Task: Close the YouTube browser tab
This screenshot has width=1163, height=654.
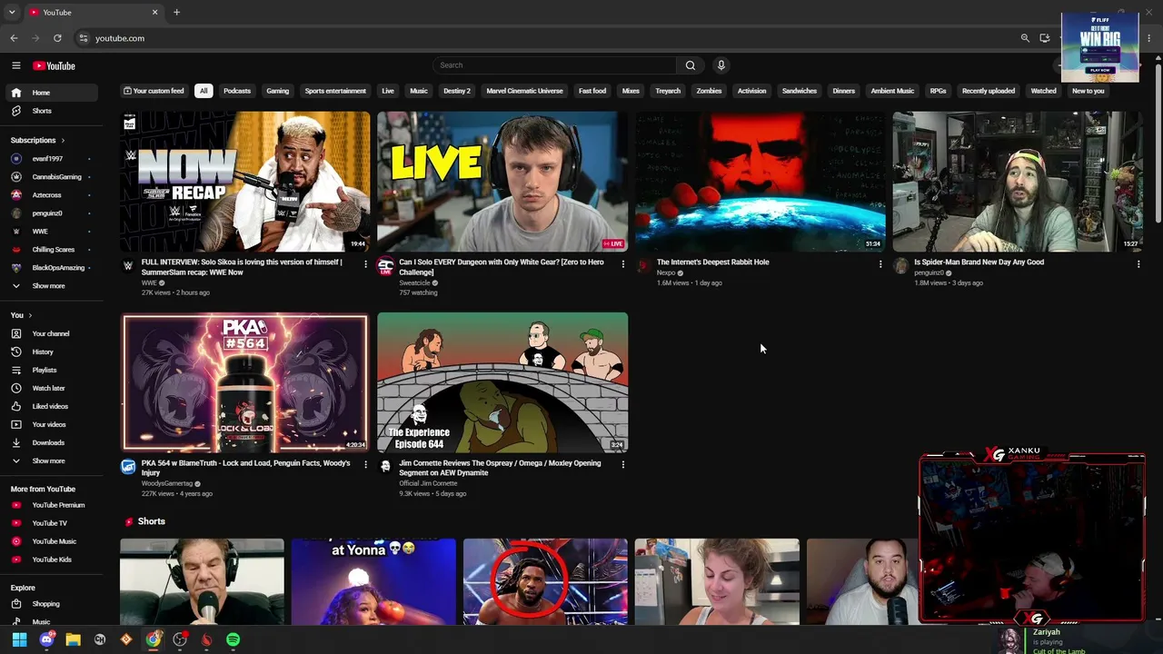Action: coord(154,13)
